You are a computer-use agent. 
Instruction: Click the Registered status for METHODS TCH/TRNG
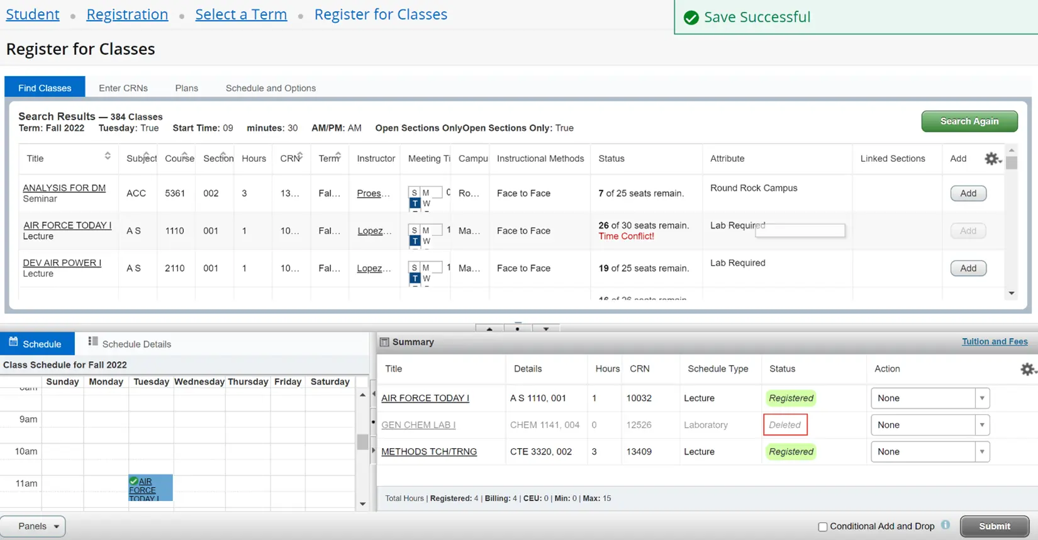pos(791,451)
